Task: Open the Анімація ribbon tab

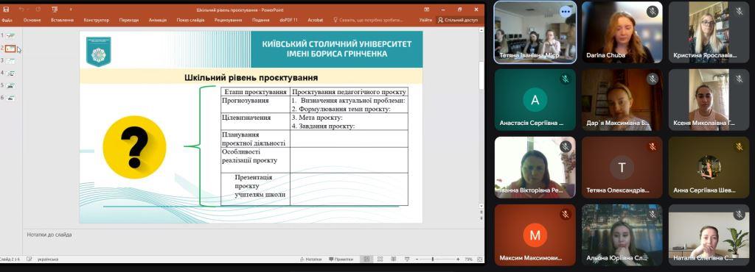Action: tap(158, 20)
